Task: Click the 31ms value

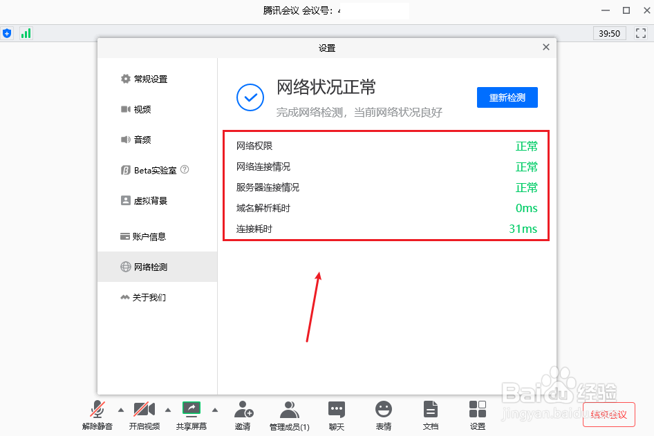Action: pos(523,229)
